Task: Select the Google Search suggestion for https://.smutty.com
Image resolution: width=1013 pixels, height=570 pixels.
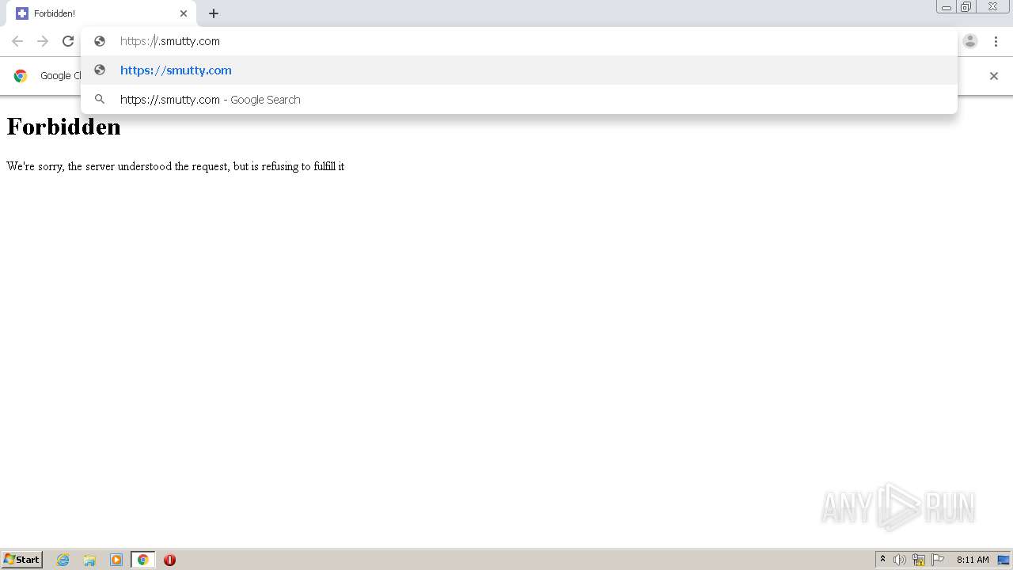Action: (x=519, y=100)
